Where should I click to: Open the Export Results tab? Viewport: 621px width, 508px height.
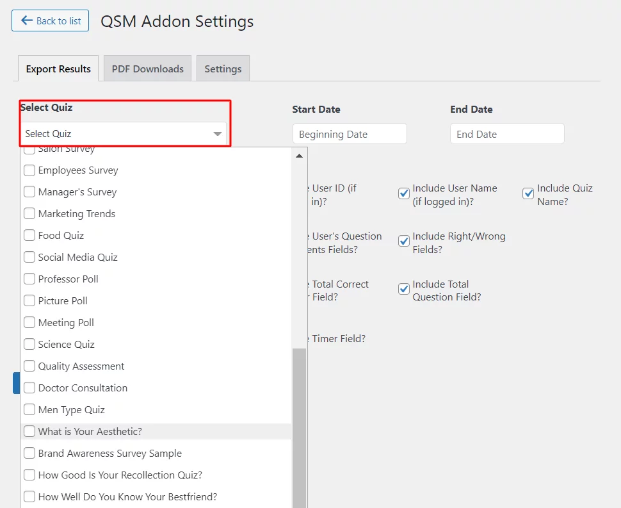coord(58,69)
